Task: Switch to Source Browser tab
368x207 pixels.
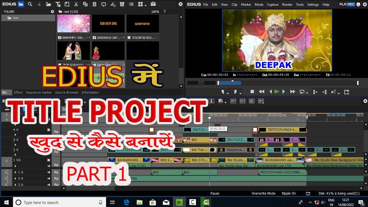Action: (x=67, y=92)
